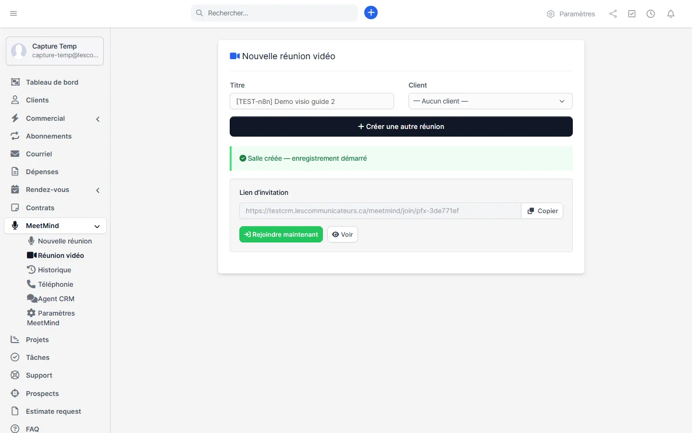
Task: Open Paramètres MeetMind menu item
Action: 51,318
